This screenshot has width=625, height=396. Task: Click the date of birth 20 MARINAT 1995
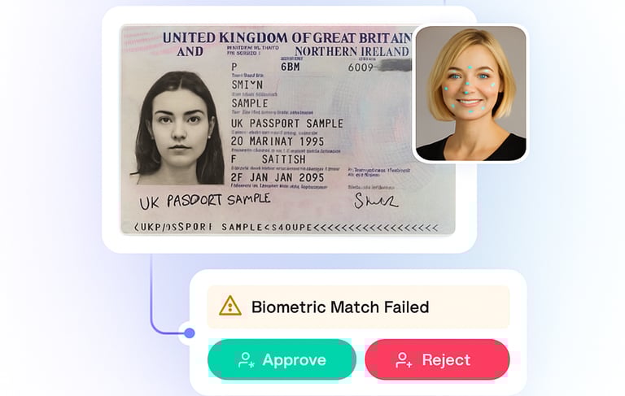click(278, 141)
